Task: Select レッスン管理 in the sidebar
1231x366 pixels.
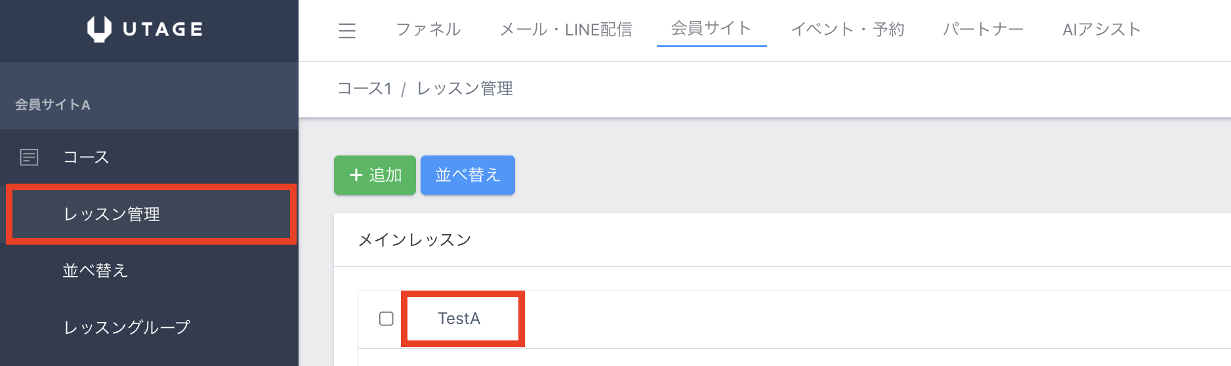Action: tap(112, 214)
